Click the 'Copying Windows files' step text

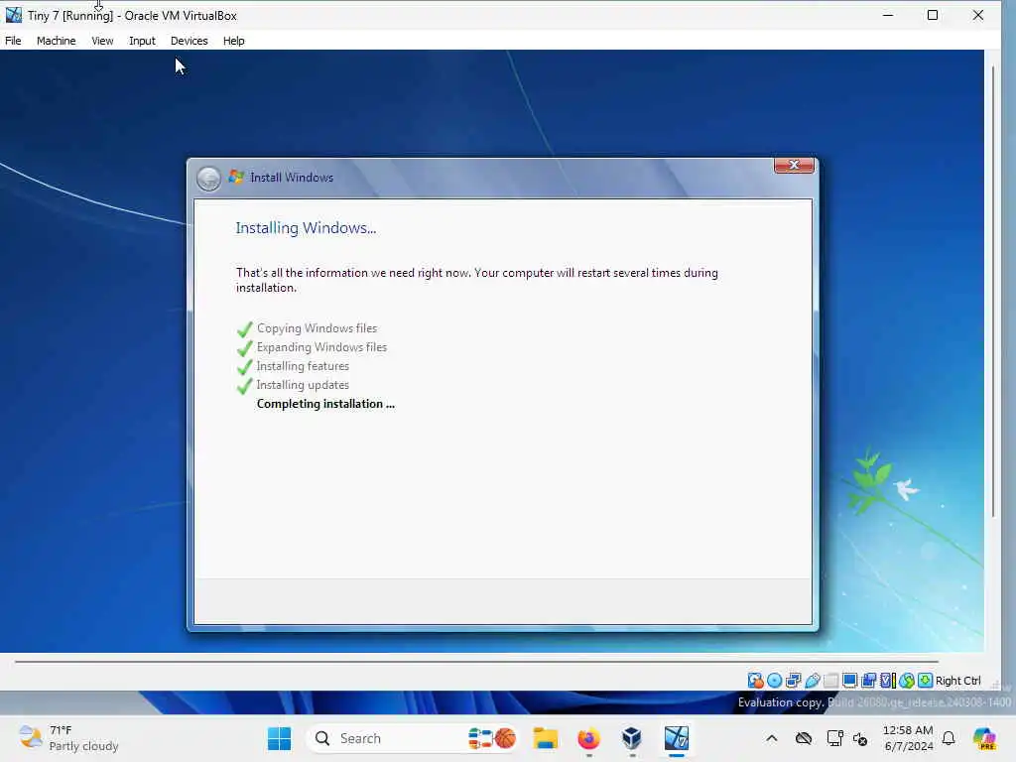[x=317, y=328]
